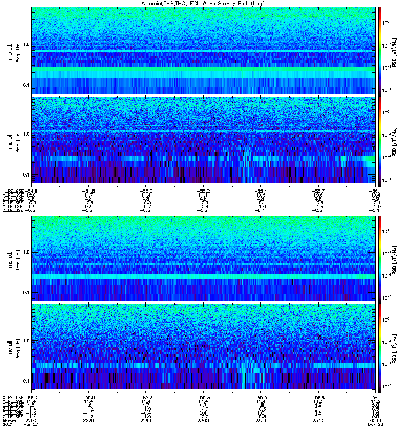Click the 2340 time tick label

click(x=318, y=421)
